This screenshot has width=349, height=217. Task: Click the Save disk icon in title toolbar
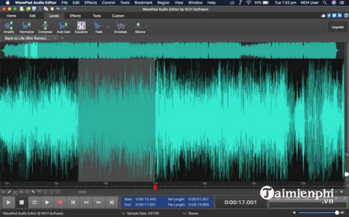[34, 9]
